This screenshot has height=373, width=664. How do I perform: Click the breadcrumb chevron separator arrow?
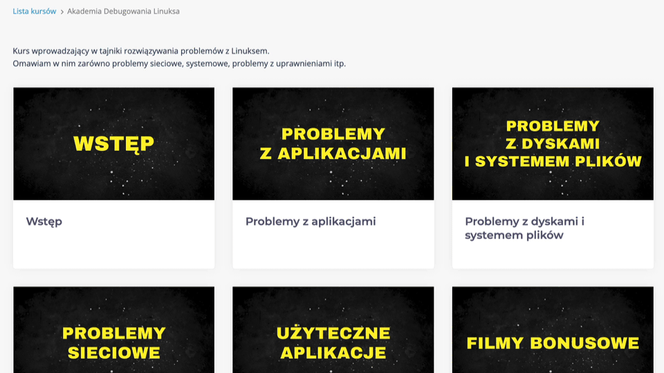(x=62, y=12)
